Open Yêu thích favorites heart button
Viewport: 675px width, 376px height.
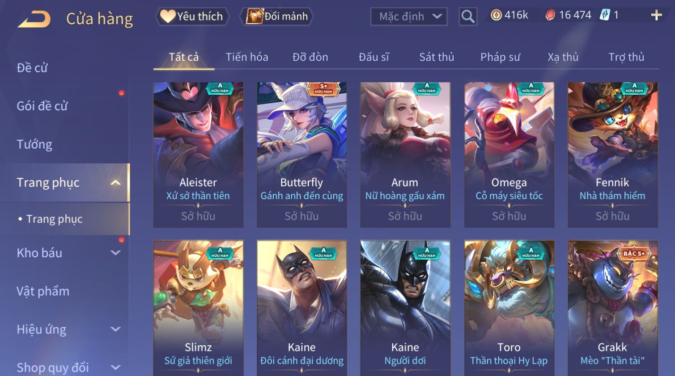[192, 17]
